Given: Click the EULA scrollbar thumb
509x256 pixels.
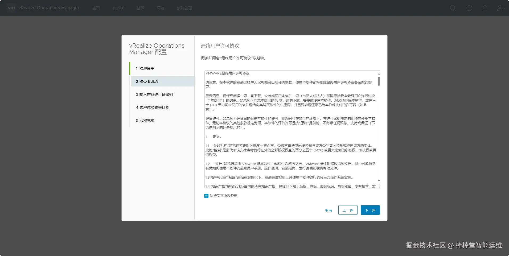Looking at the screenshot, I should pos(379,81).
